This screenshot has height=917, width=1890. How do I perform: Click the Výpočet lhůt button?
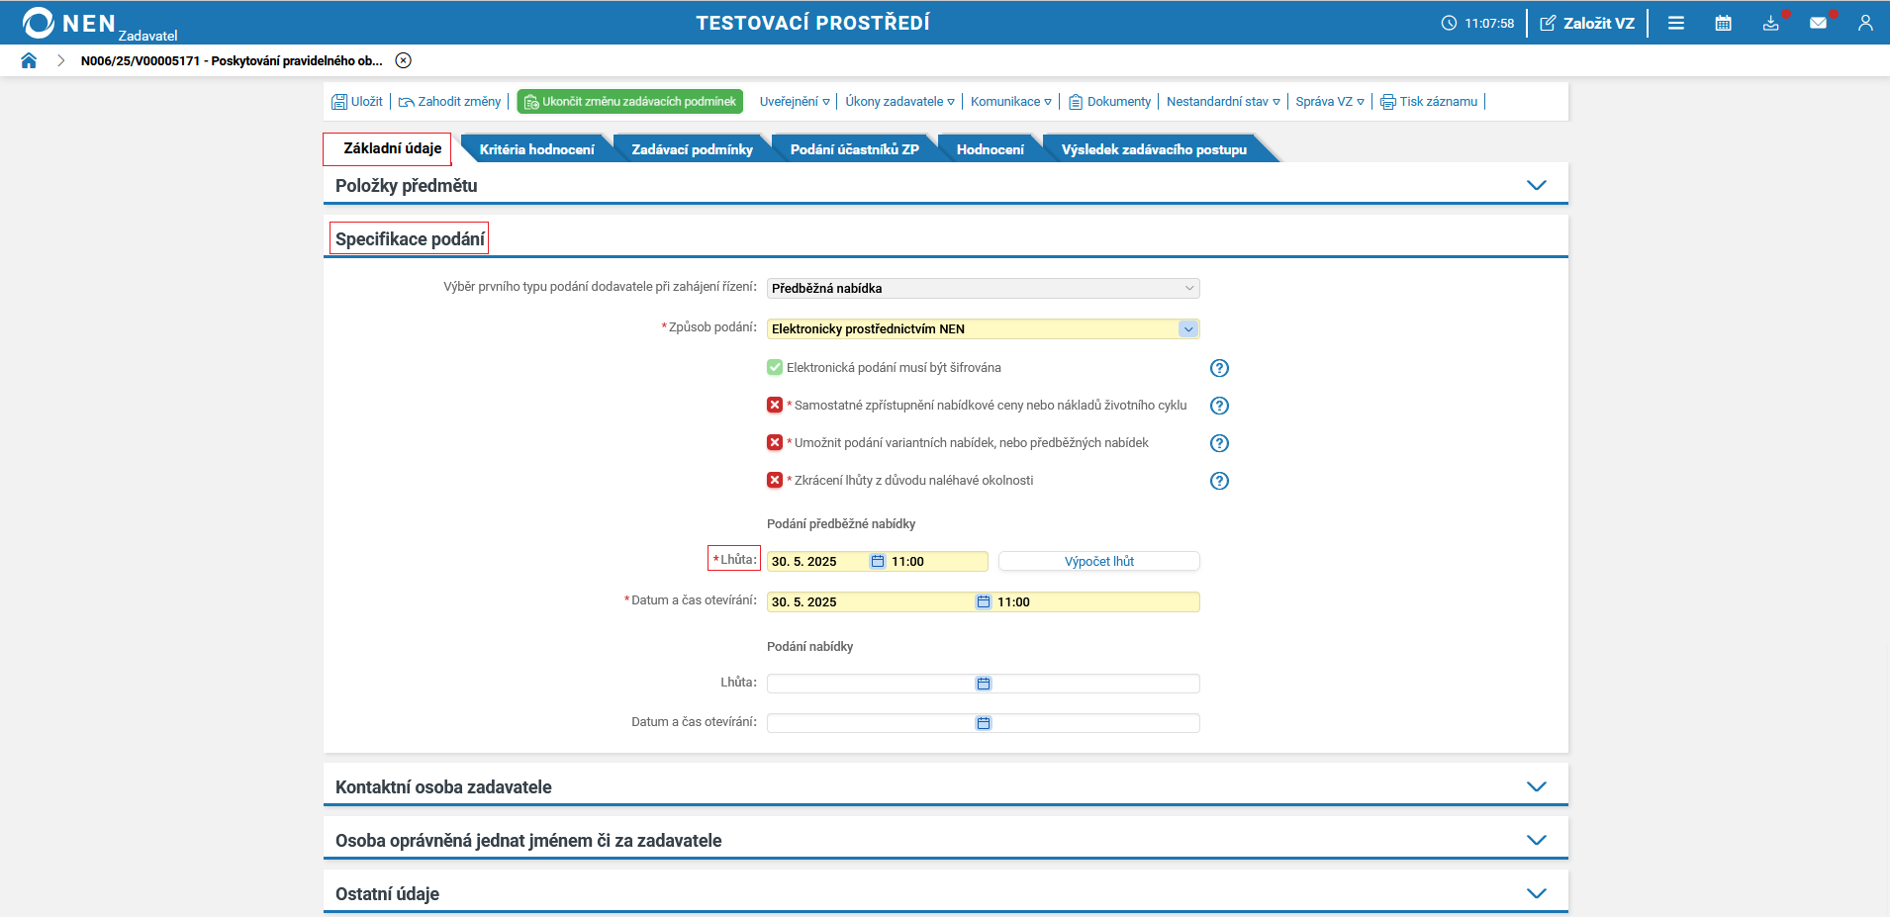pos(1098,561)
